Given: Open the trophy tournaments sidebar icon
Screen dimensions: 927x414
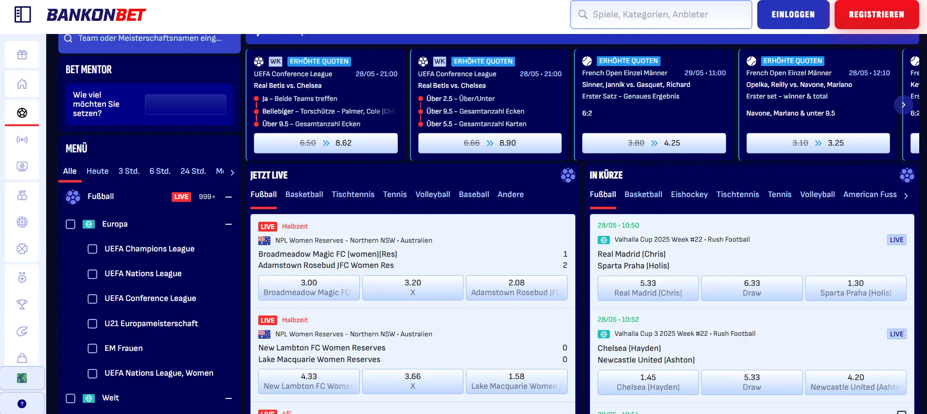Looking at the screenshot, I should (x=22, y=305).
